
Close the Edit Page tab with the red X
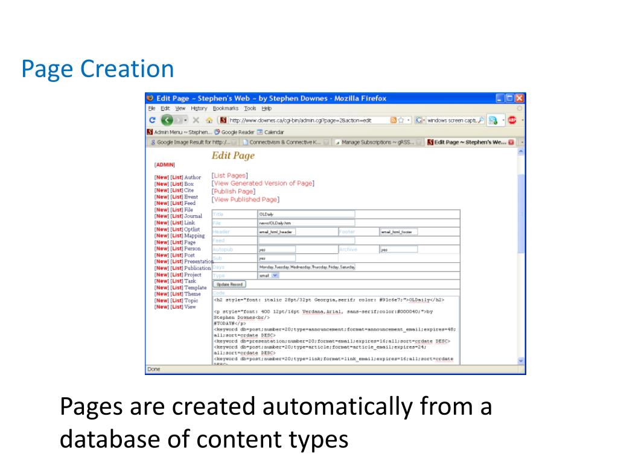tap(511, 142)
